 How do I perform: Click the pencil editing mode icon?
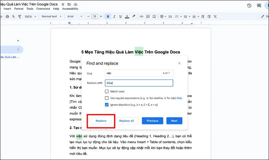(263, 16)
